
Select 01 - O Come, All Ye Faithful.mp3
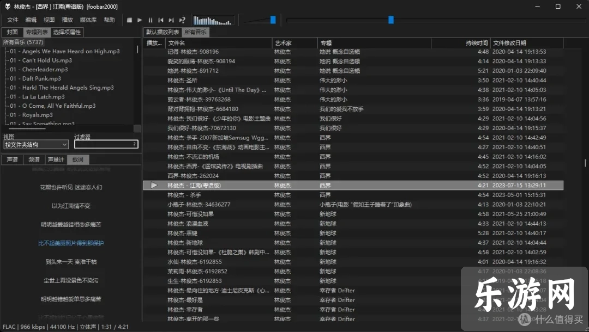click(x=52, y=106)
